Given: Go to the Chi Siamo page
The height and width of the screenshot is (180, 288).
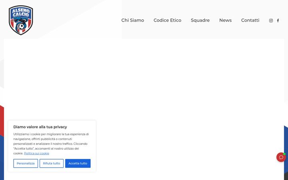Looking at the screenshot, I should click(133, 20).
